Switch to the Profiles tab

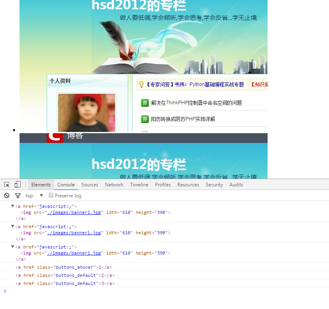coord(163,185)
